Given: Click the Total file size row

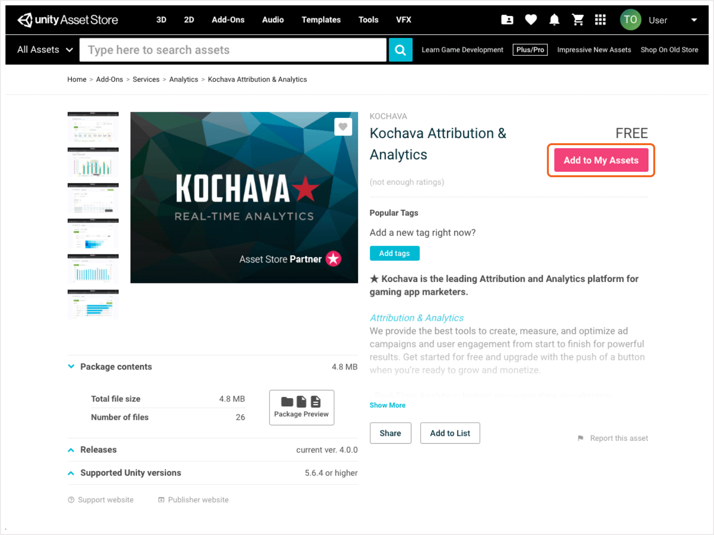Looking at the screenshot, I should pyautogui.click(x=168, y=399).
